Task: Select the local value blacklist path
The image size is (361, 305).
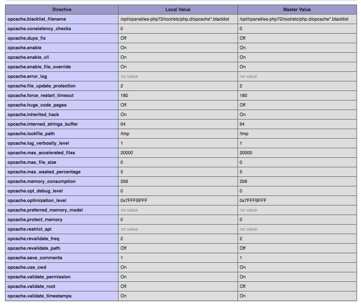Action: (175, 19)
